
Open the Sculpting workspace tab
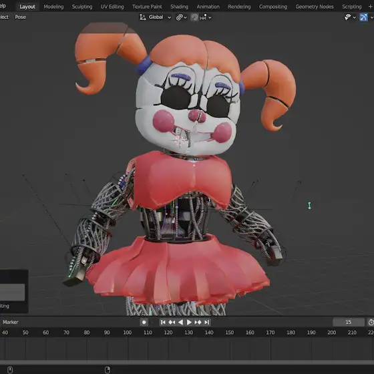point(82,7)
